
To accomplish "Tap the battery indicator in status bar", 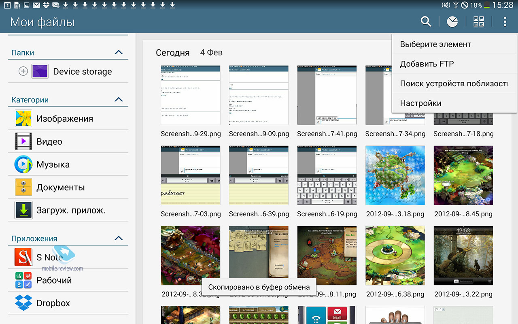I will [486, 5].
